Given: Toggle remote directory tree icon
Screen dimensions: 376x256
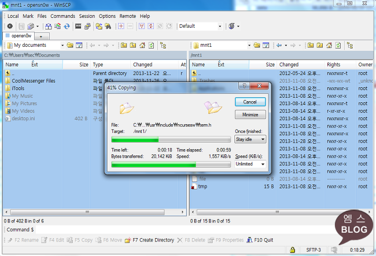Looking at the screenshot, I should click(x=350, y=45).
